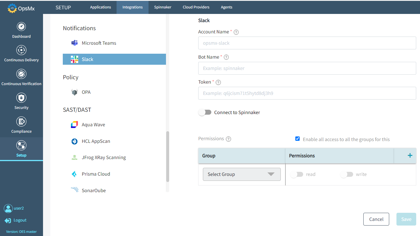
Task: Open the SonarQube integration
Action: tap(94, 190)
